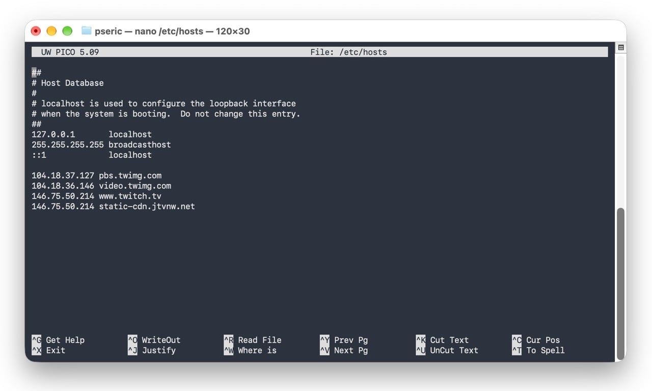Click the ^G Get Help shortcut
The width and height of the screenshot is (652, 391).
58,340
